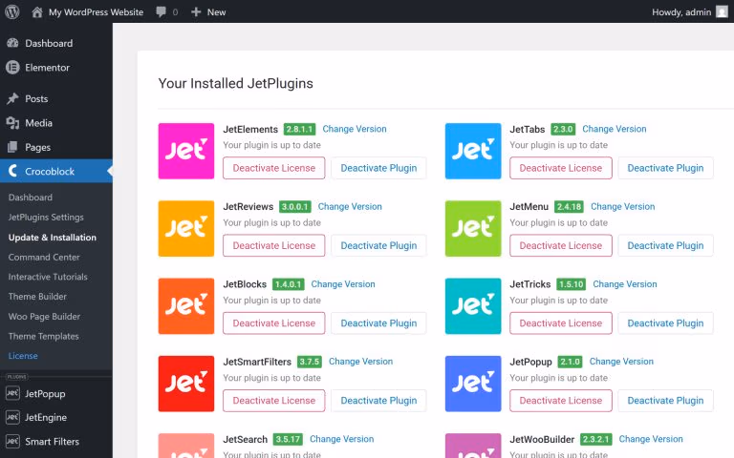Deactivate License for JetTabs
Image resolution: width=734 pixels, height=458 pixels.
click(x=561, y=168)
